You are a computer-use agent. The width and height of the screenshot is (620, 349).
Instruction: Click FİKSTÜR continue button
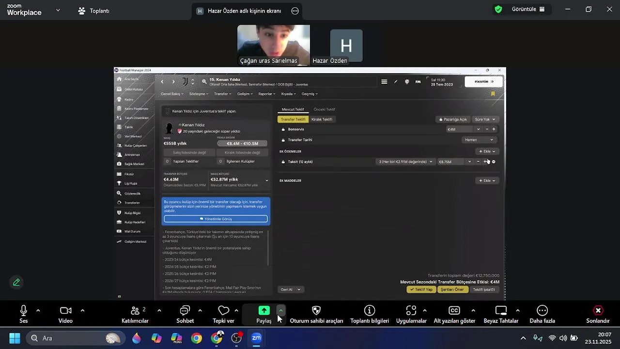coord(483,81)
